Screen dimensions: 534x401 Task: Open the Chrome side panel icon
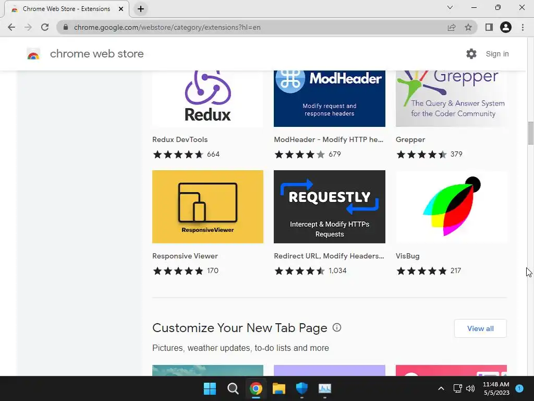tap(489, 27)
